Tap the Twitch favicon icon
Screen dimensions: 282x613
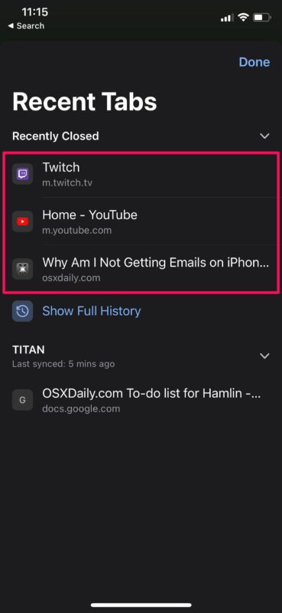point(22,174)
